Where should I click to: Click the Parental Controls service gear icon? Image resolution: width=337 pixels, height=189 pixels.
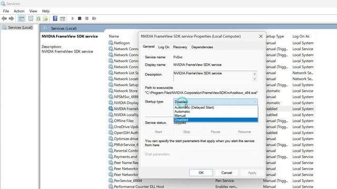pos(111,151)
